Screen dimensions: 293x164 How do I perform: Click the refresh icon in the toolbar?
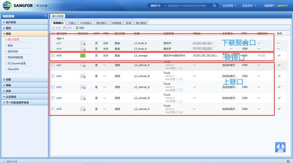pyautogui.click(x=77, y=28)
